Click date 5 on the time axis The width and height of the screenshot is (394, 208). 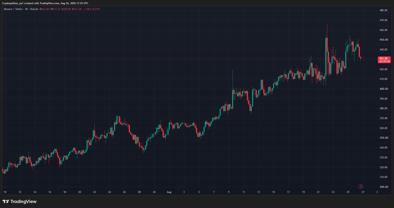(199, 192)
